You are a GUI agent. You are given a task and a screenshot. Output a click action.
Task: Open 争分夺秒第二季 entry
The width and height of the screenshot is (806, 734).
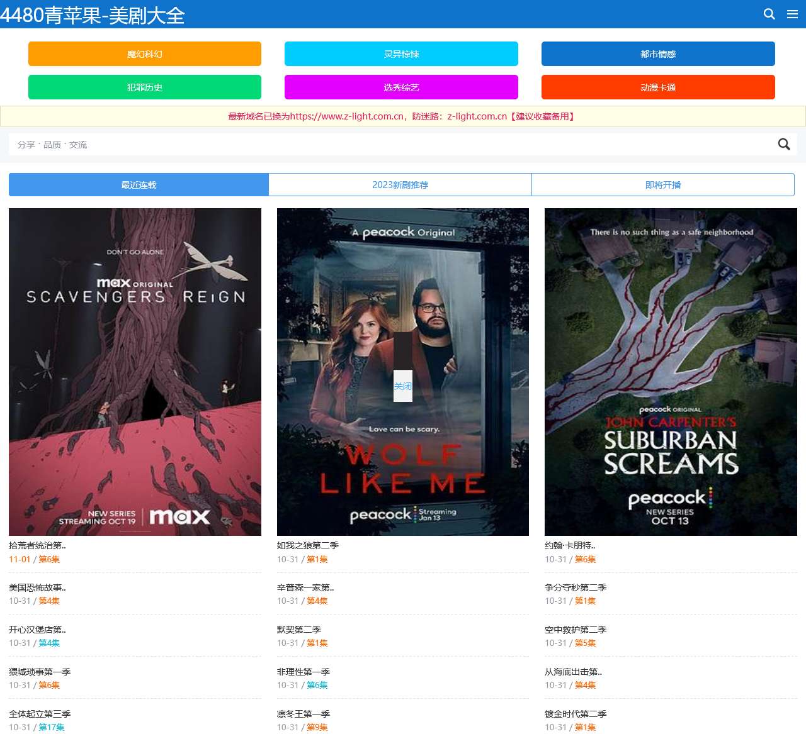[x=576, y=587]
